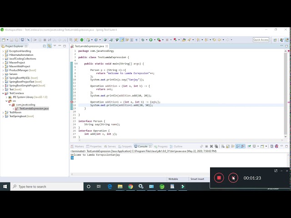The height and width of the screenshot is (218, 291).
Task: Select the Console tab
Action: click(x=143, y=146)
